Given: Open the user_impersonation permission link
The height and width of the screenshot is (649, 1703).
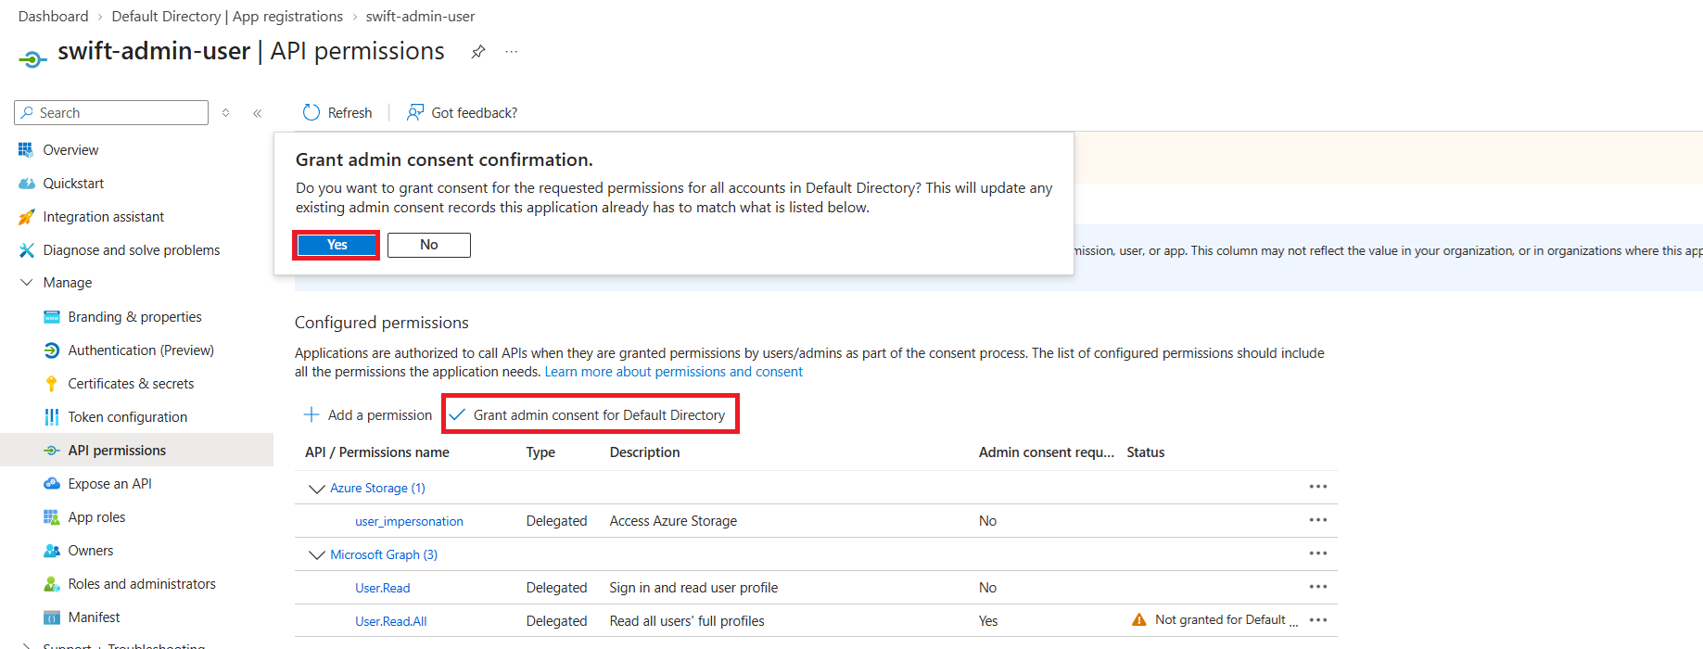Looking at the screenshot, I should tap(409, 521).
